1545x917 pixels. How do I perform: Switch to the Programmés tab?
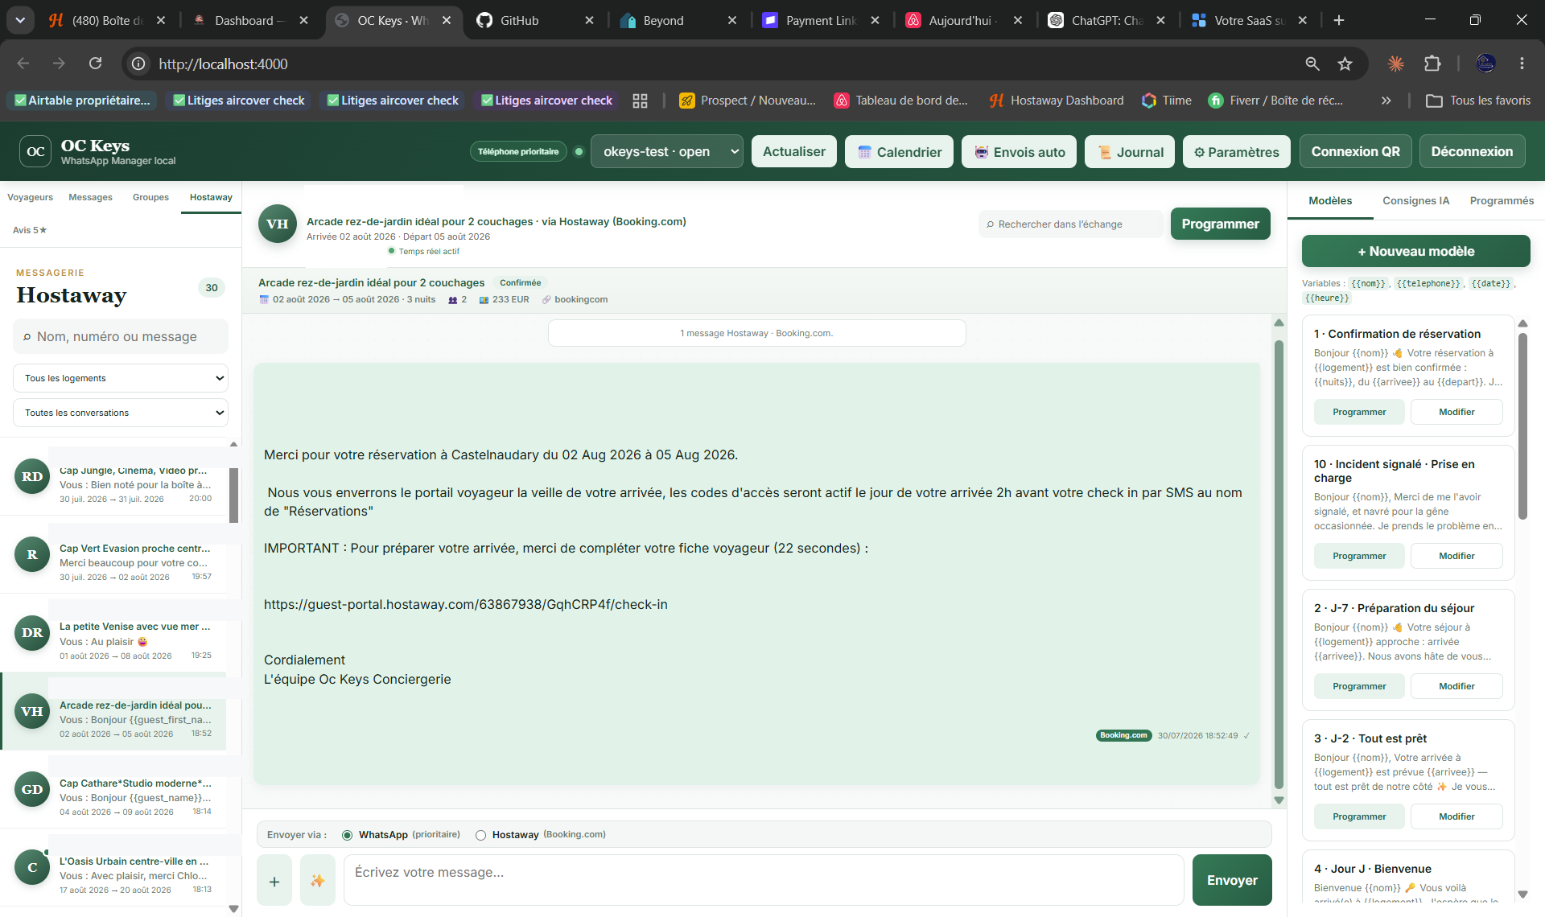[1502, 200]
